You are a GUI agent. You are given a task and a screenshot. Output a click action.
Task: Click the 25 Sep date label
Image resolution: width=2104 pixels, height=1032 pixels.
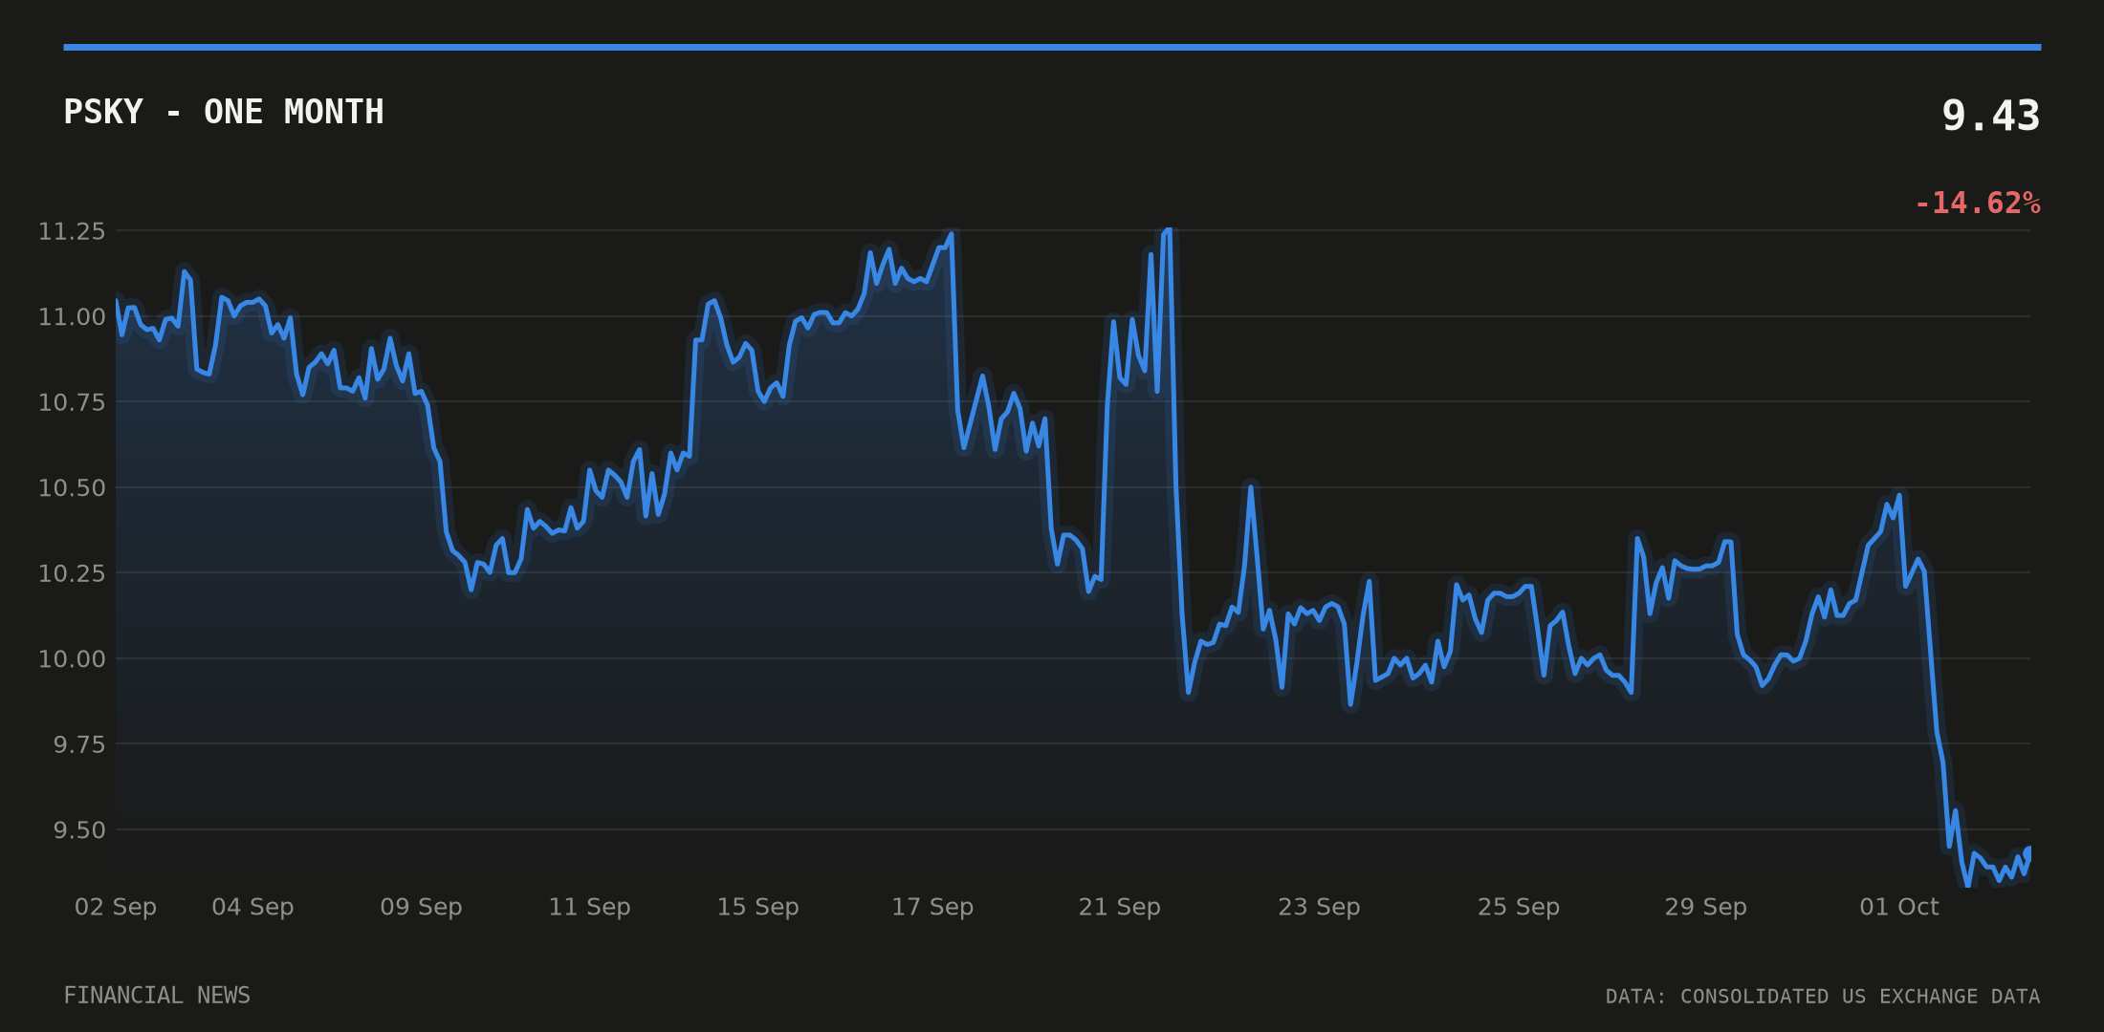pyautogui.click(x=1519, y=907)
